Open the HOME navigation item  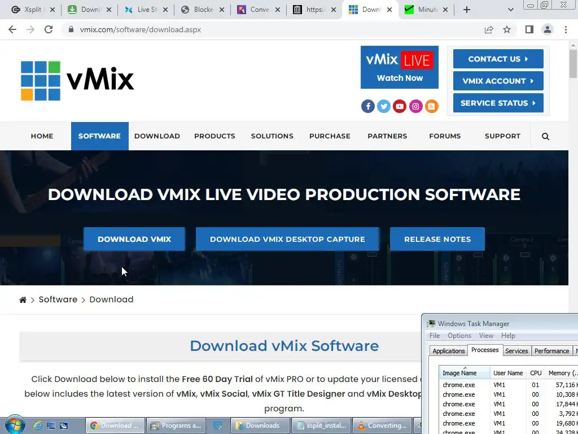coord(42,136)
